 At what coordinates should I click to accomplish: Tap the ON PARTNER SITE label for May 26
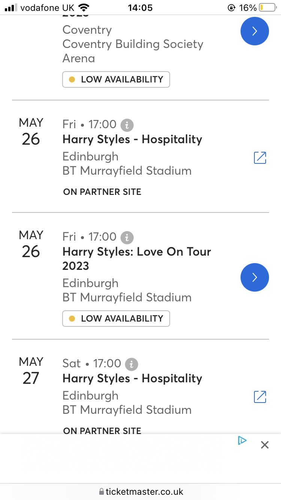102,192
